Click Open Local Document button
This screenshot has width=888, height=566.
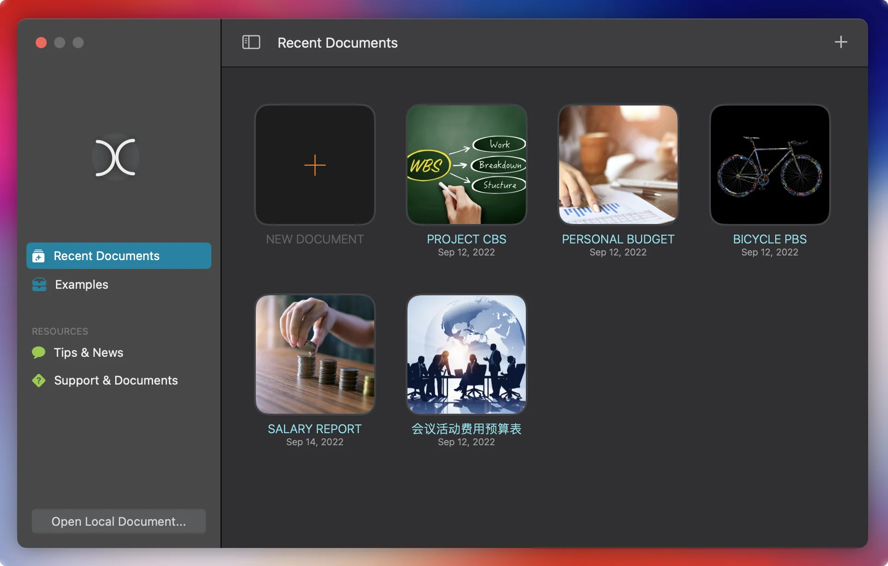coord(118,521)
